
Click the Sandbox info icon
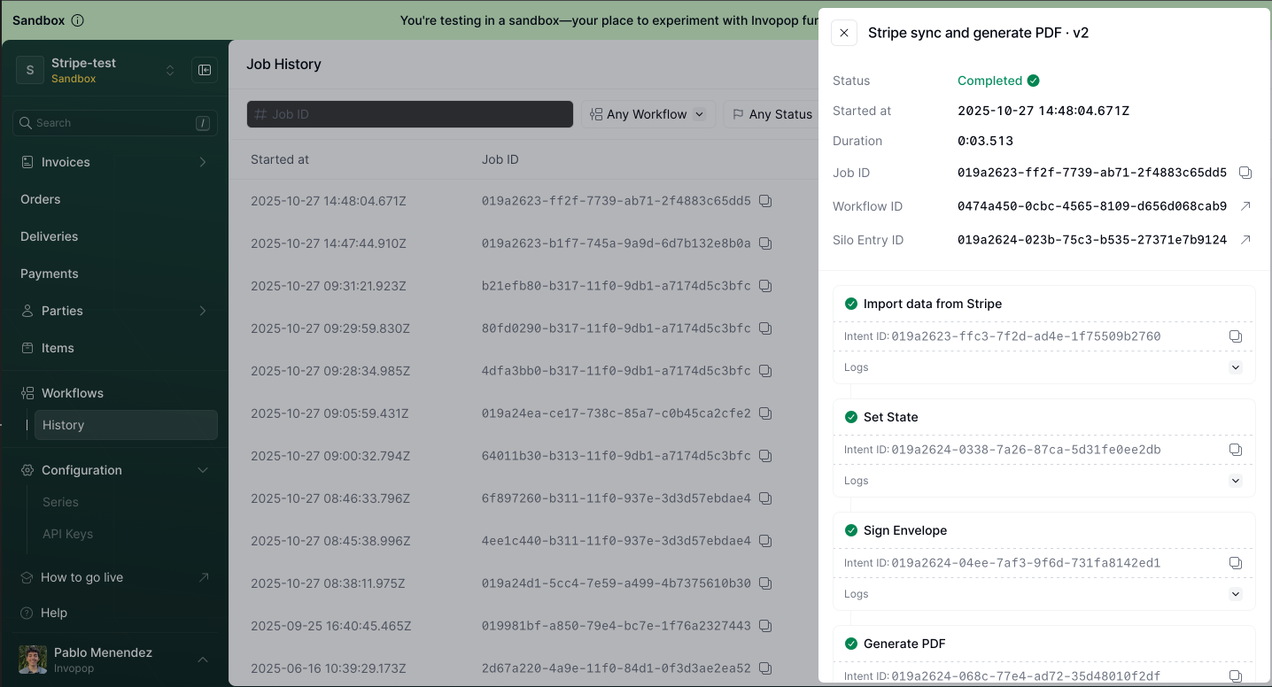pos(77,20)
